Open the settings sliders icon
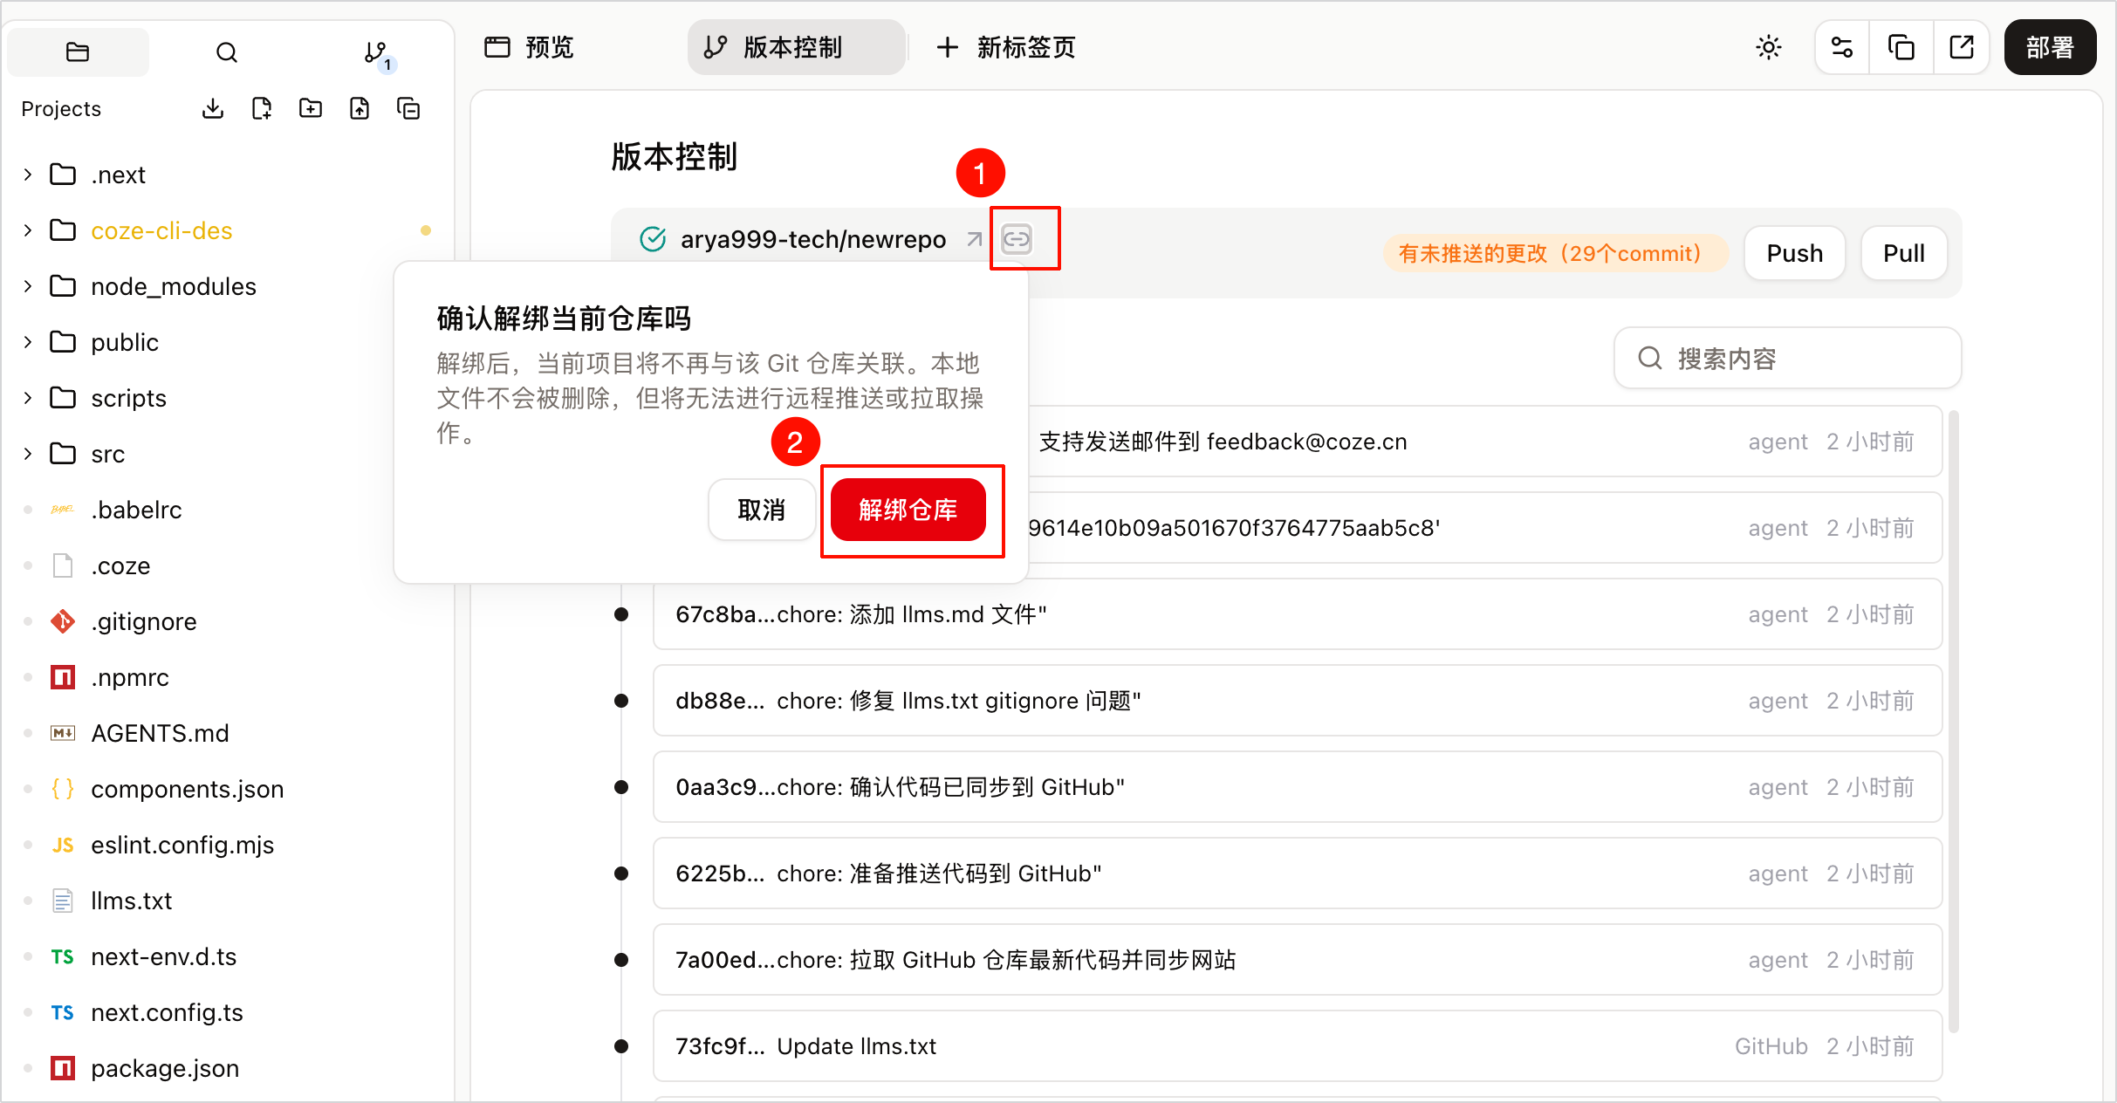Image resolution: width=2117 pixels, height=1103 pixels. pos(1842,47)
